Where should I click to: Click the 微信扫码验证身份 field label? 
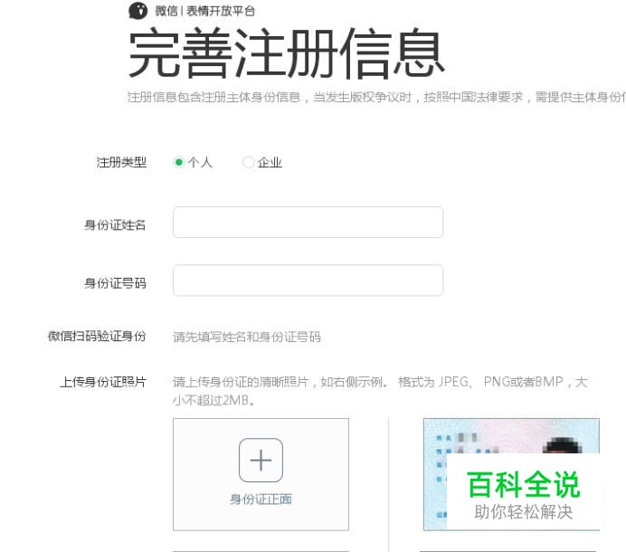[x=97, y=336]
